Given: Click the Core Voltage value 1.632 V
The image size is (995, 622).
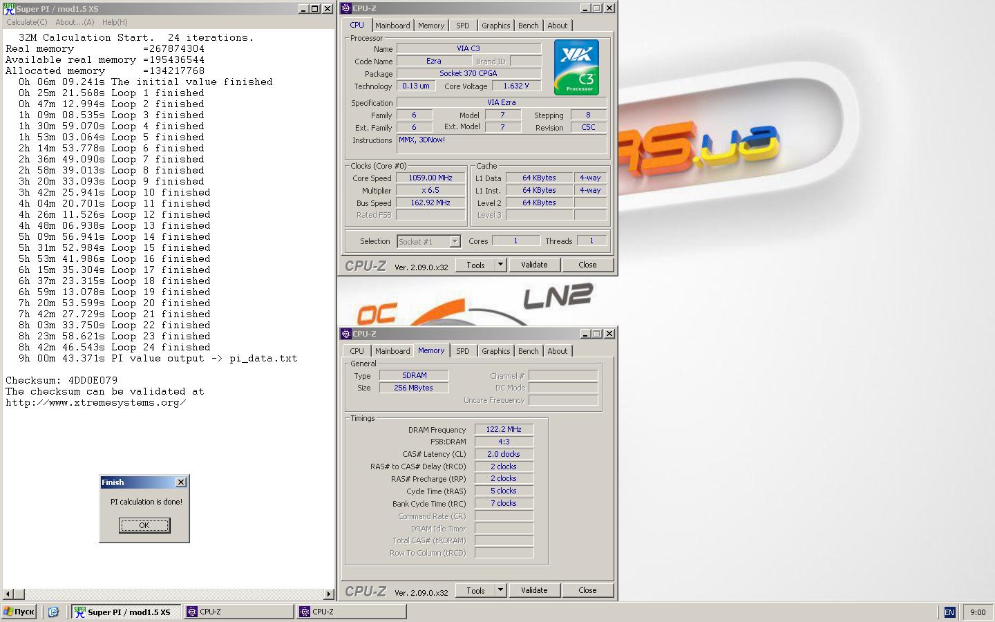Looking at the screenshot, I should pos(516,86).
